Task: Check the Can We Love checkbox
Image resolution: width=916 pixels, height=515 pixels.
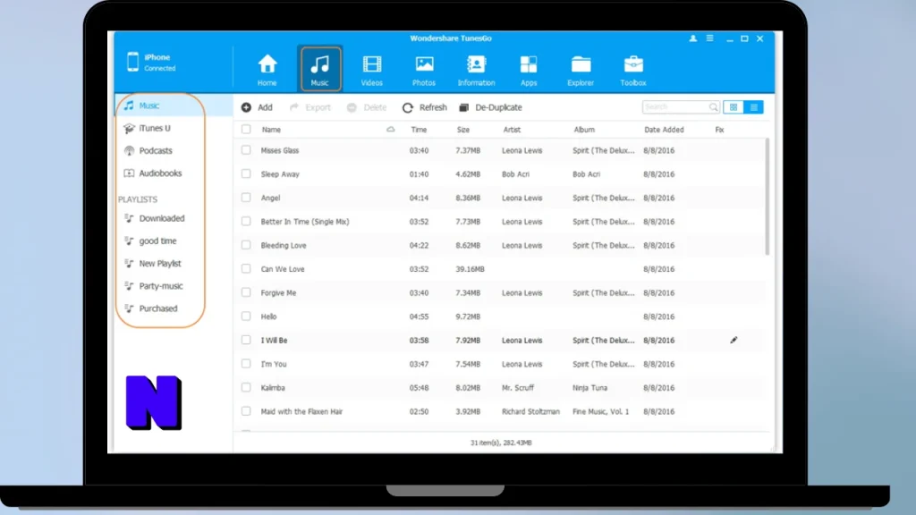Action: click(246, 268)
